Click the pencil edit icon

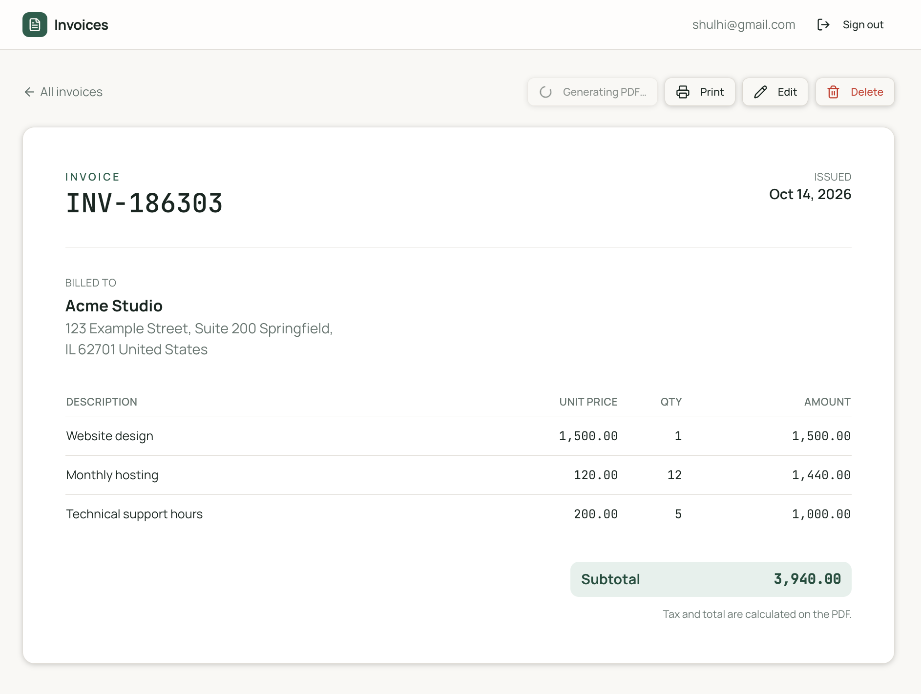pos(760,92)
